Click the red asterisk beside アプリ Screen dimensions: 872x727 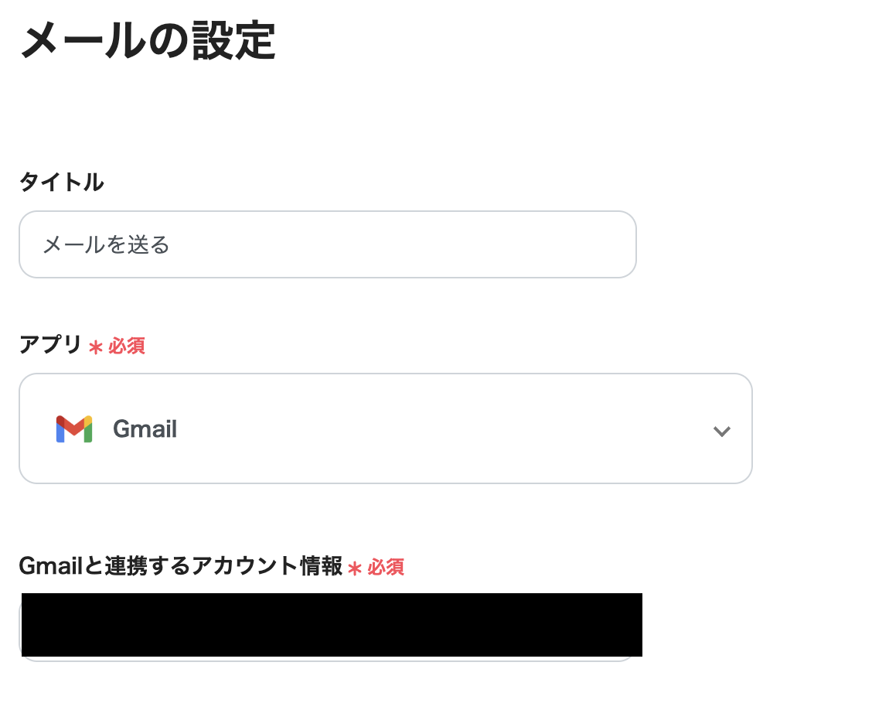click(x=96, y=348)
